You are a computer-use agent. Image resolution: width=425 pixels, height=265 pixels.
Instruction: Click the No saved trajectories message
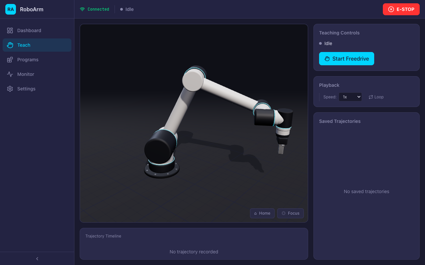[367, 191]
